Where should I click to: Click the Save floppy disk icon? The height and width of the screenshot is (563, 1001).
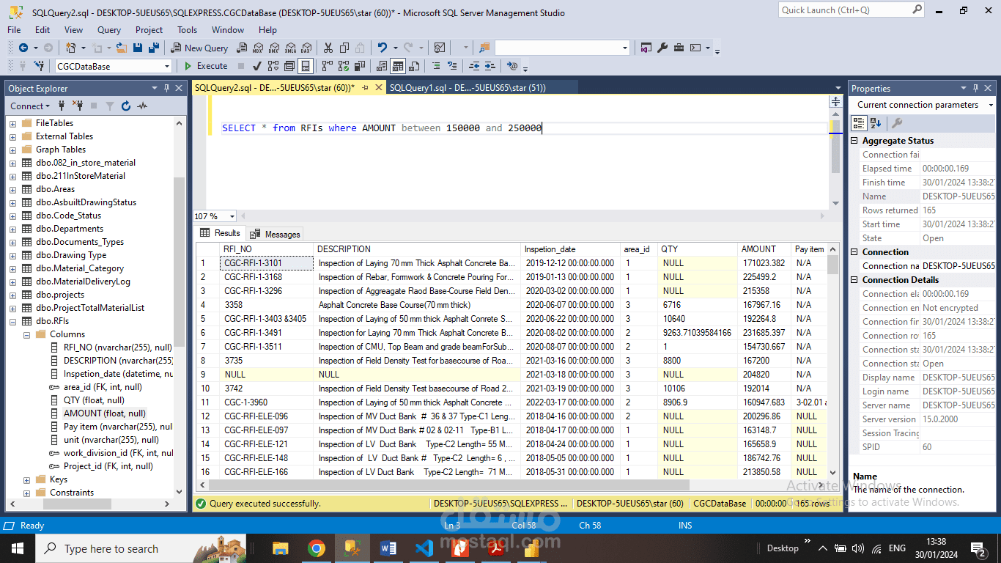[x=137, y=48]
